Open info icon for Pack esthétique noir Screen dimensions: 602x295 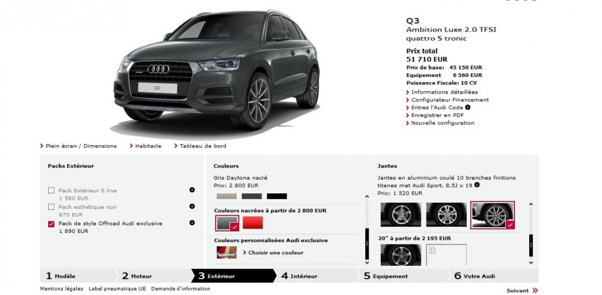[192, 206]
